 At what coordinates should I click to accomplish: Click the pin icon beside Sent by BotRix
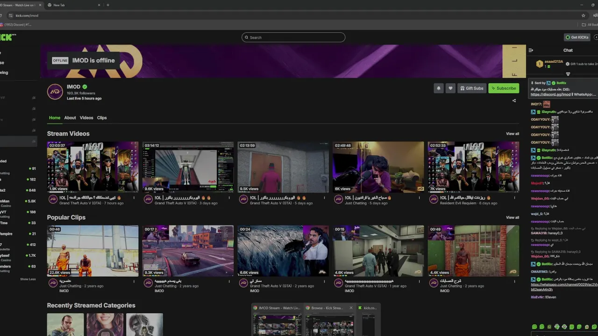tap(533, 83)
